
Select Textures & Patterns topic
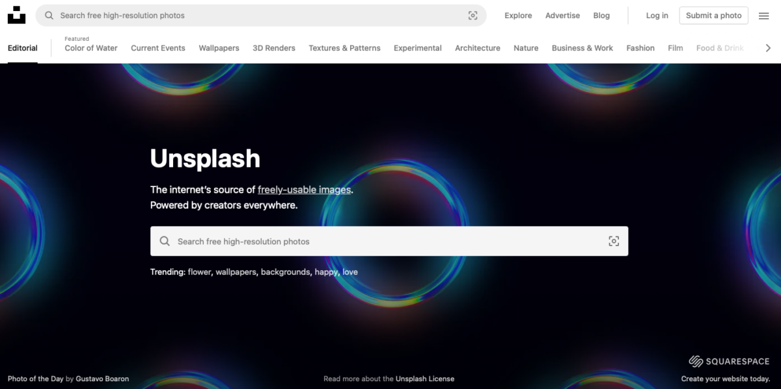pyautogui.click(x=344, y=48)
